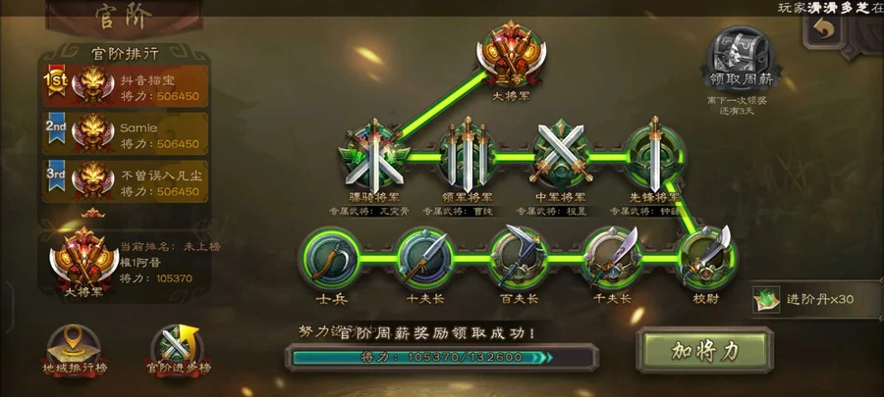Open the 地域排行榜 ranking
The height and width of the screenshot is (397, 884).
[74, 352]
